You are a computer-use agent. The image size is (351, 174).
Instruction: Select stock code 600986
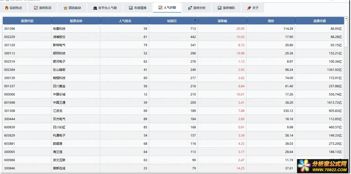pos(10,160)
